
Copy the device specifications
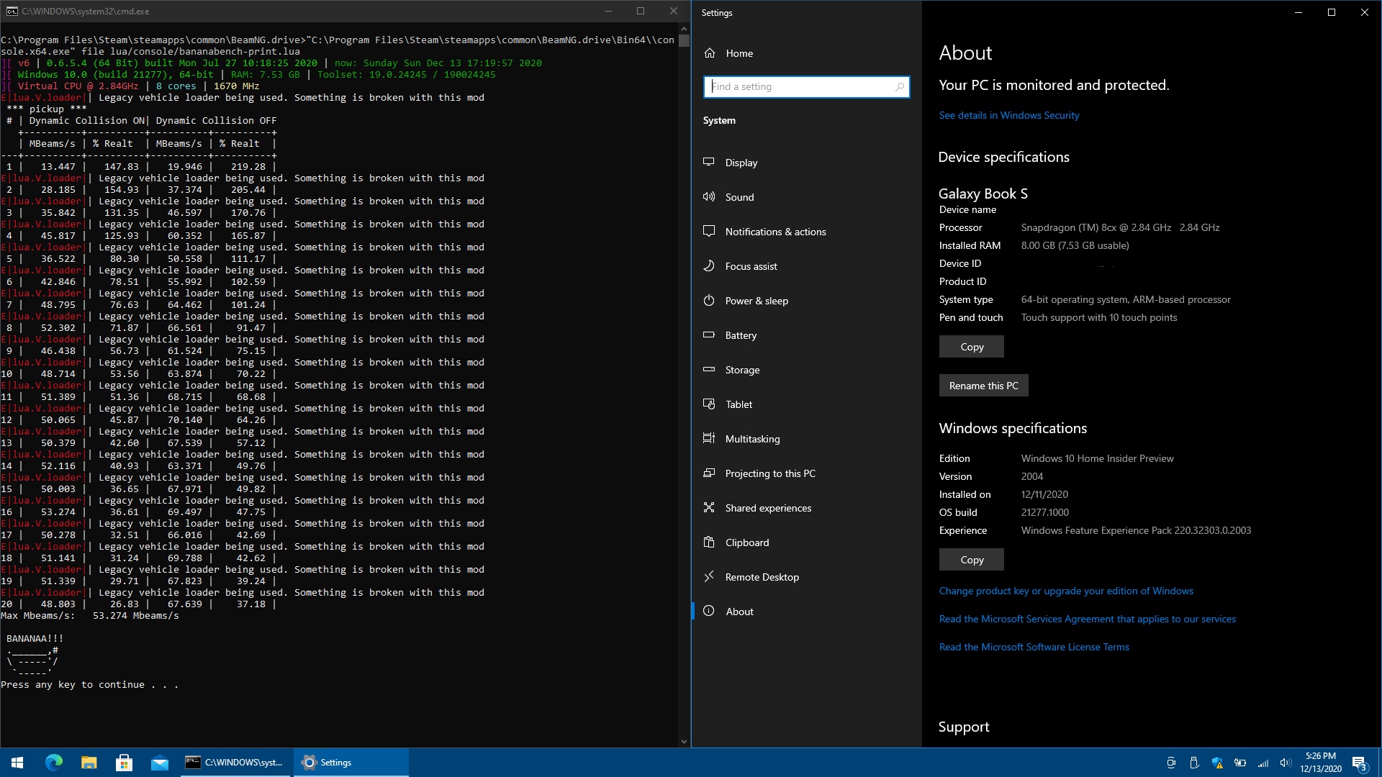click(971, 347)
